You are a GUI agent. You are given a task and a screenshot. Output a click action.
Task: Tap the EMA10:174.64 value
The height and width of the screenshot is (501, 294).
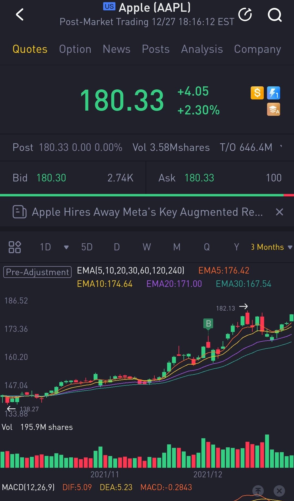105,284
